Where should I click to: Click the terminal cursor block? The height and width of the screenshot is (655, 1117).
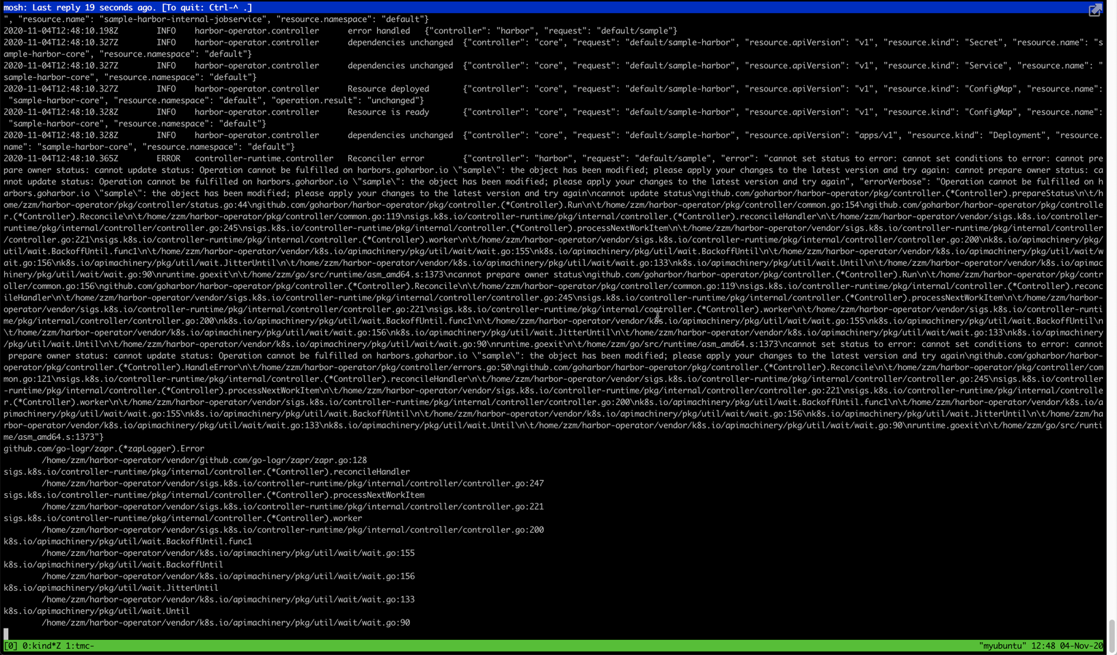pos(6,634)
